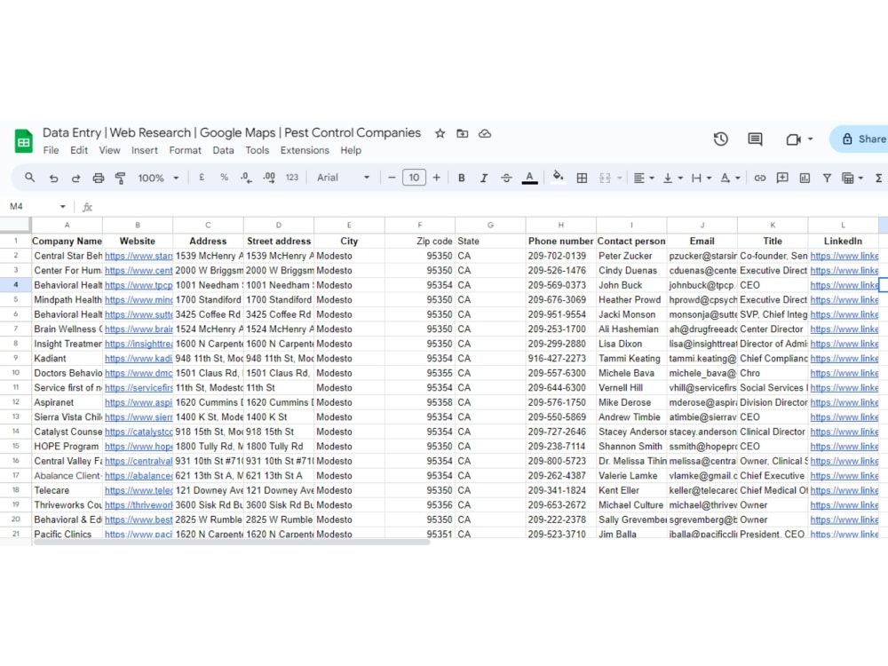Open fill color picker
Image resolution: width=888 pixels, height=666 pixels.
(x=559, y=178)
